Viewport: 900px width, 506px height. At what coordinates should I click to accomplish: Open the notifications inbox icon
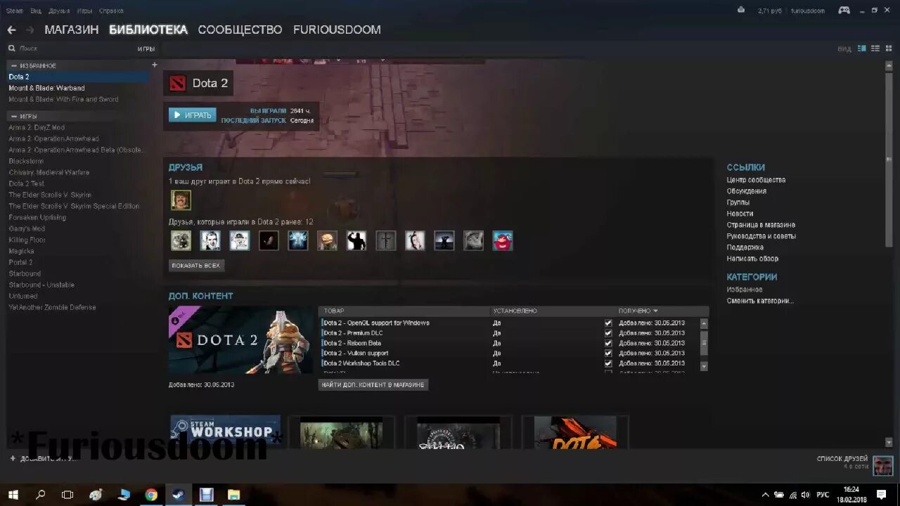point(741,10)
